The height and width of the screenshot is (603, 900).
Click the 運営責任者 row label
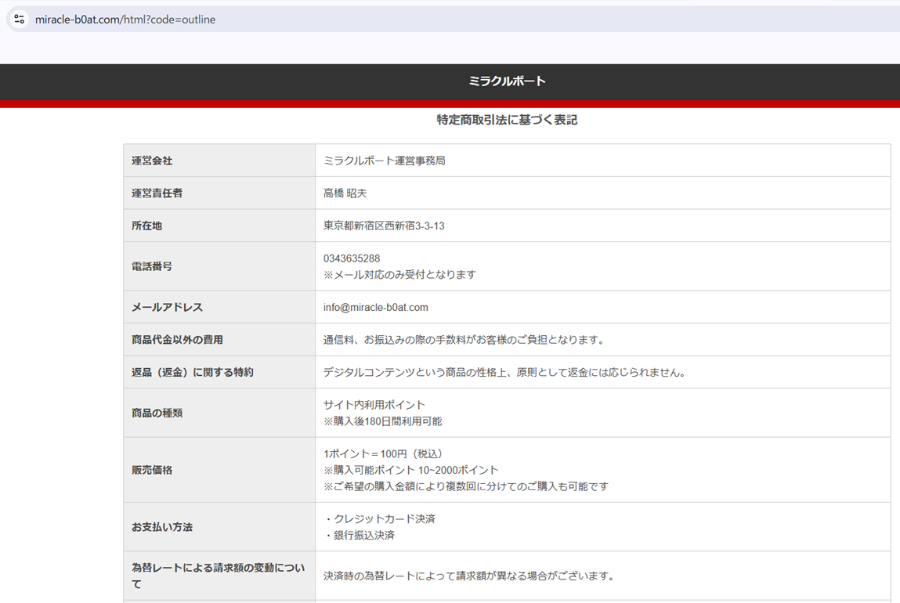pyautogui.click(x=157, y=193)
